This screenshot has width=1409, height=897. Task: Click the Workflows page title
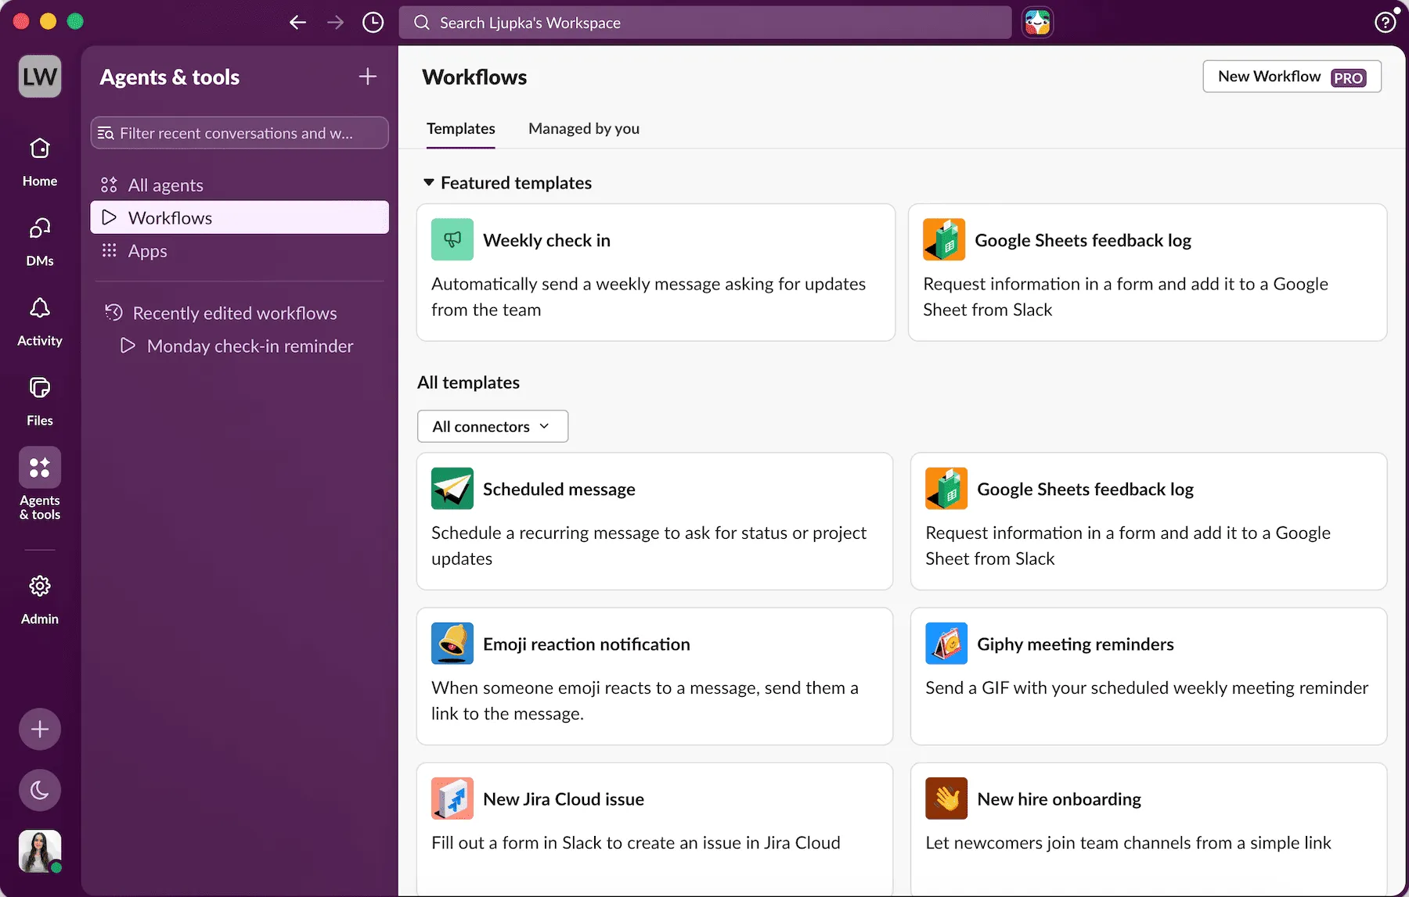tap(474, 77)
